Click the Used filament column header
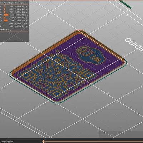The width and height of the screenshot is (143, 143). [21, 3]
